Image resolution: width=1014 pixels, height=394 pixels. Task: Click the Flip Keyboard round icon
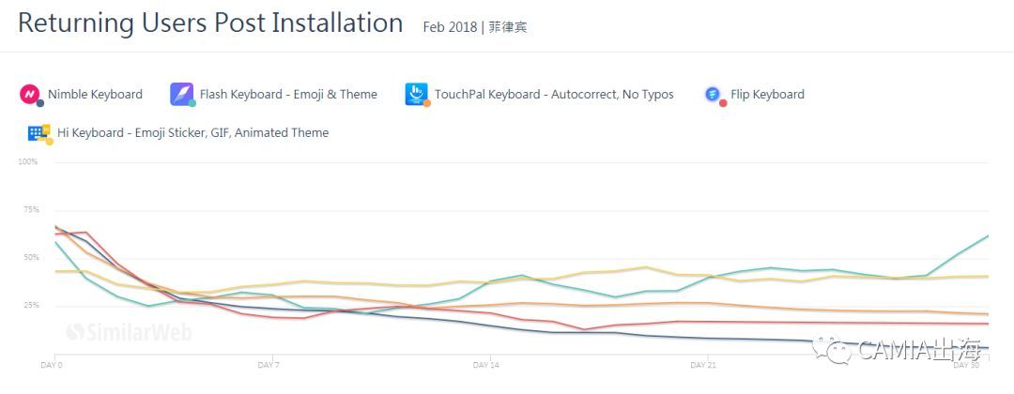click(714, 94)
